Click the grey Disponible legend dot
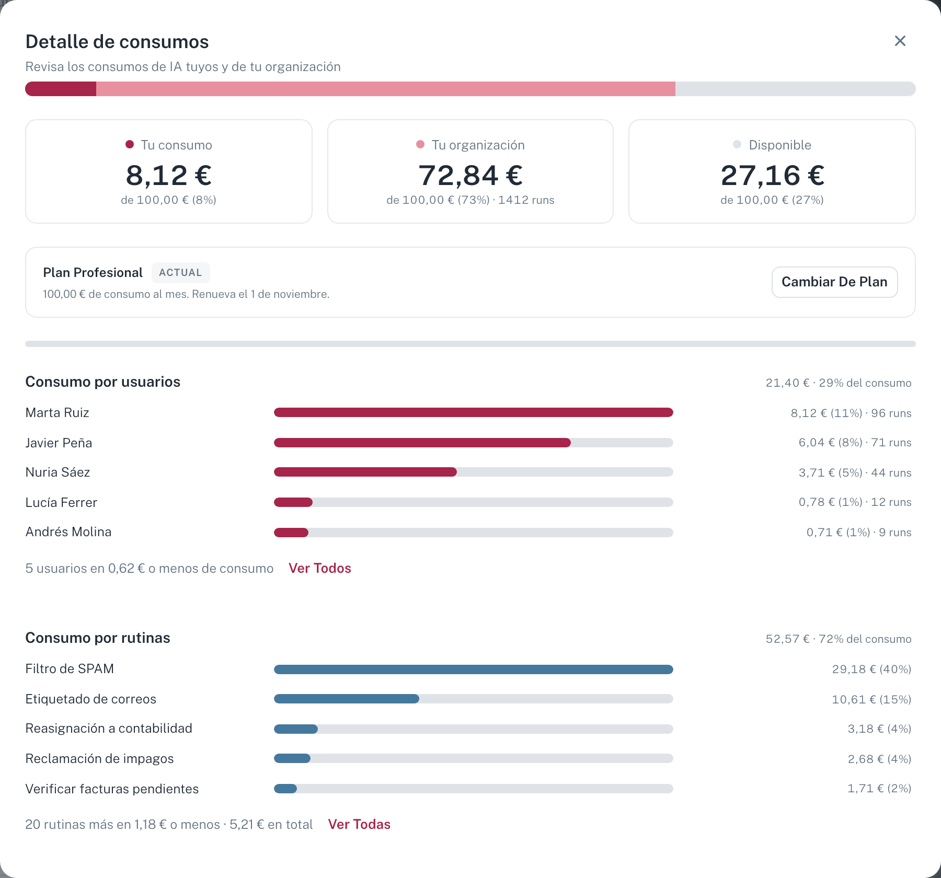The image size is (941, 878). pyautogui.click(x=737, y=144)
